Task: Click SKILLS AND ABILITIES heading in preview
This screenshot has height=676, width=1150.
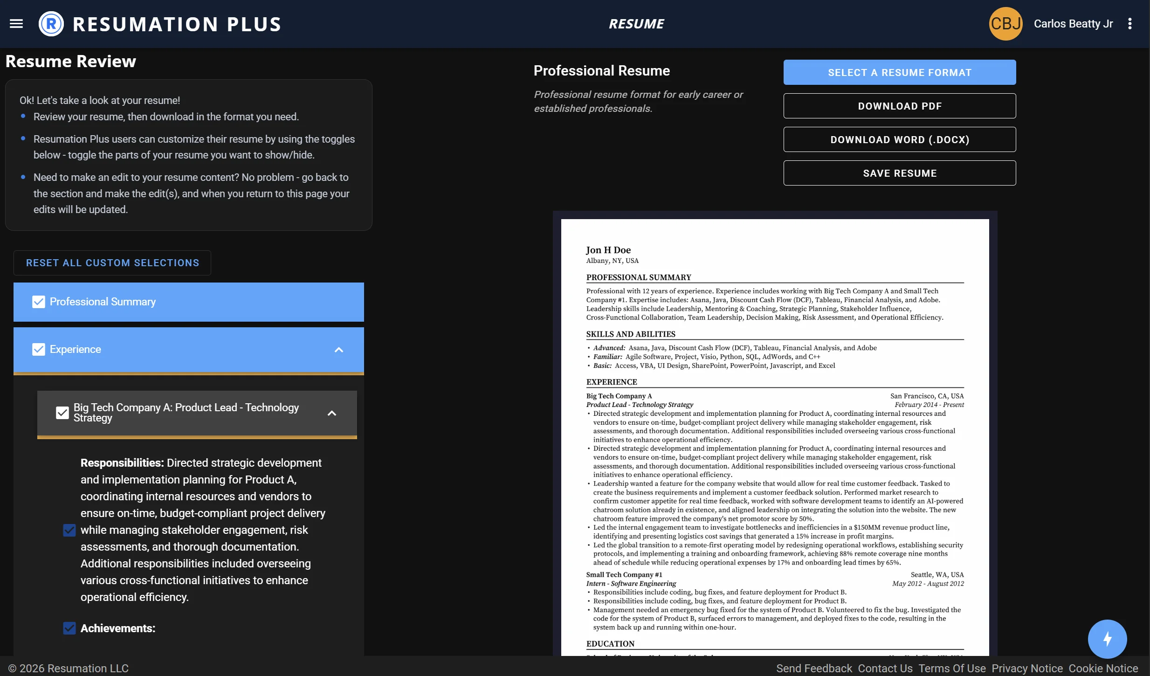Action: point(631,334)
